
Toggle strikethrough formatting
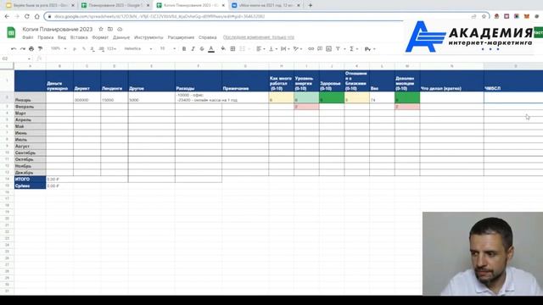pyautogui.click(x=202, y=49)
